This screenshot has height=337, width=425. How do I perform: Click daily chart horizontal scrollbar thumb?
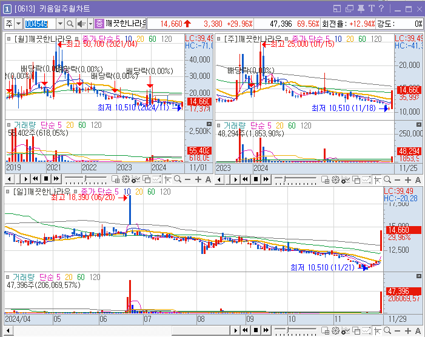point(201,330)
